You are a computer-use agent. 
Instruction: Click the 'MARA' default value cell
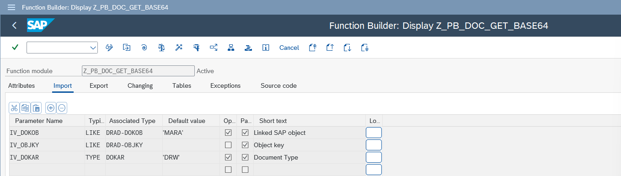point(191,133)
